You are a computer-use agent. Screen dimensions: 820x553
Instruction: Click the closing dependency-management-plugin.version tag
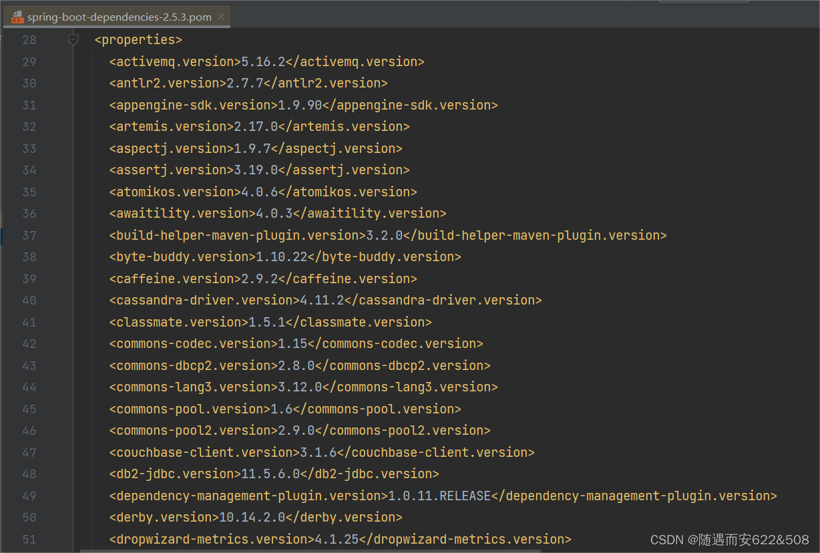(634, 496)
